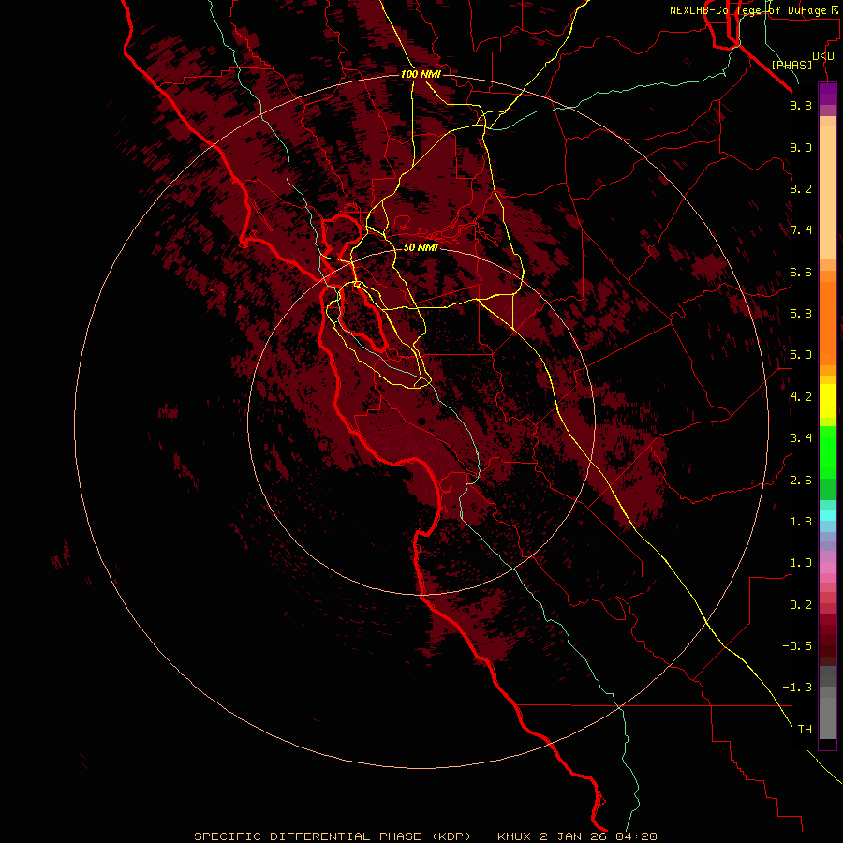Click the 7.4 legend value

click(801, 230)
